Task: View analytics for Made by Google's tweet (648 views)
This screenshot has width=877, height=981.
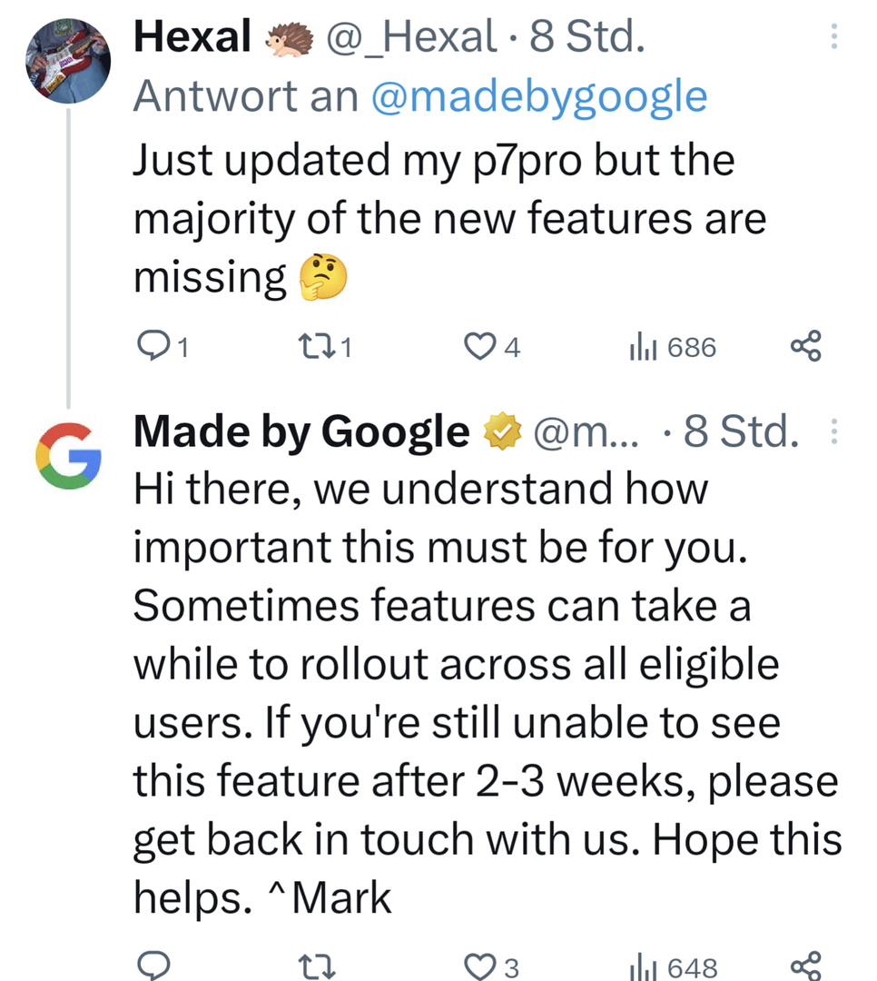Action: click(x=641, y=966)
